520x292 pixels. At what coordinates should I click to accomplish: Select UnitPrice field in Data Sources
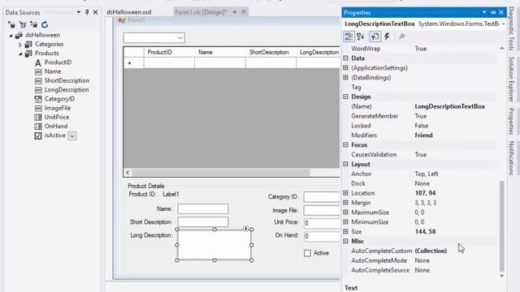point(57,117)
